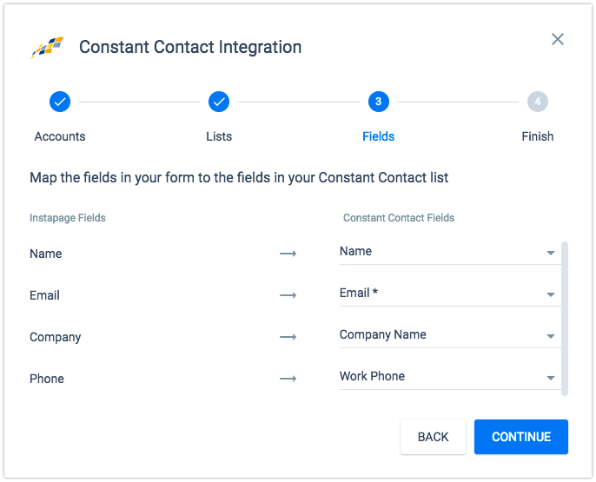Expand the Work Phone dropdown

[x=450, y=378]
